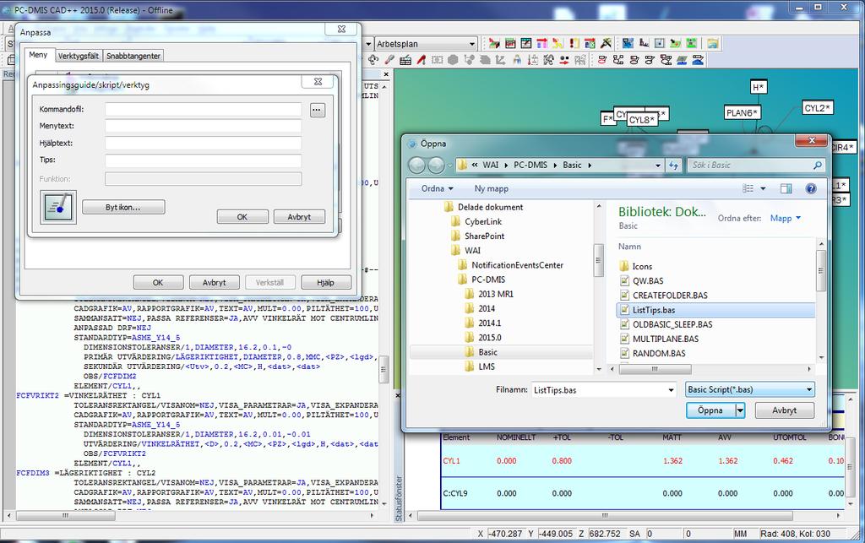Click the red exclamation mark toolbar icon
Image resolution: width=865 pixels, height=543 pixels.
pos(574,43)
